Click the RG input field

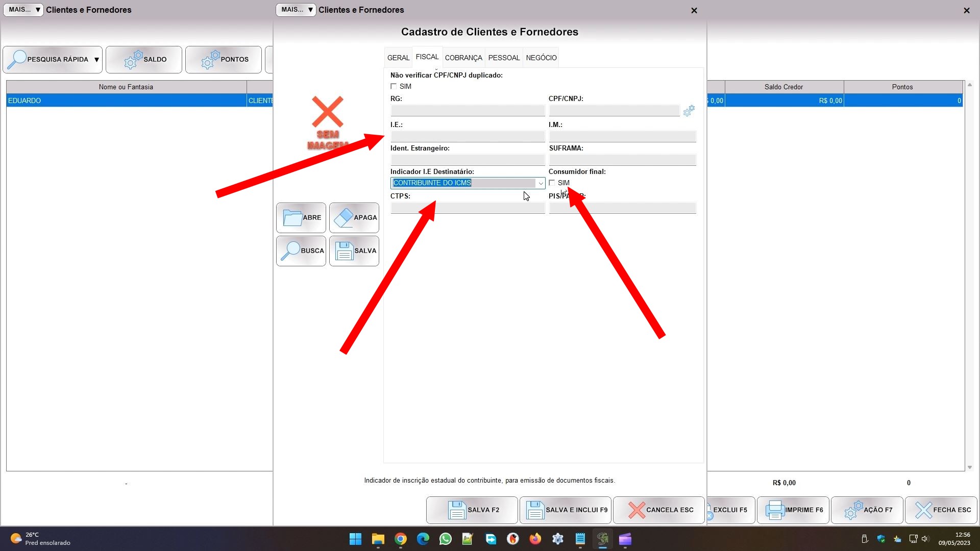click(x=468, y=111)
